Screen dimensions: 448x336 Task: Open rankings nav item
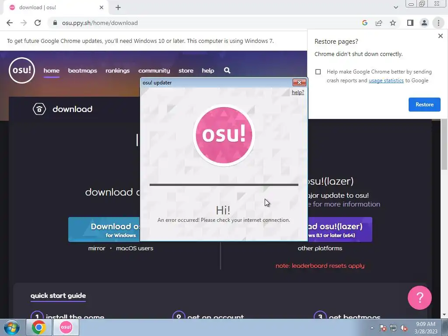(117, 70)
